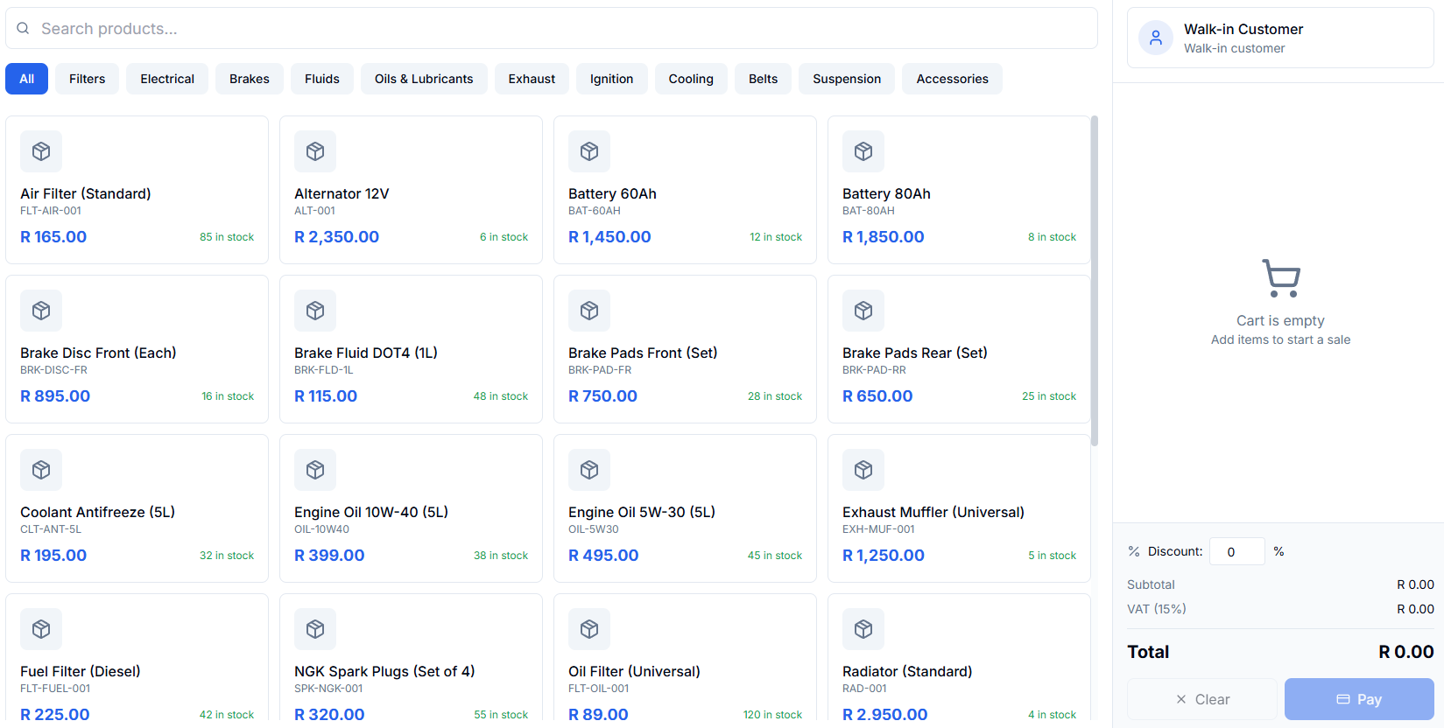Show the Belts category
1444x728 pixels.
pos(763,79)
